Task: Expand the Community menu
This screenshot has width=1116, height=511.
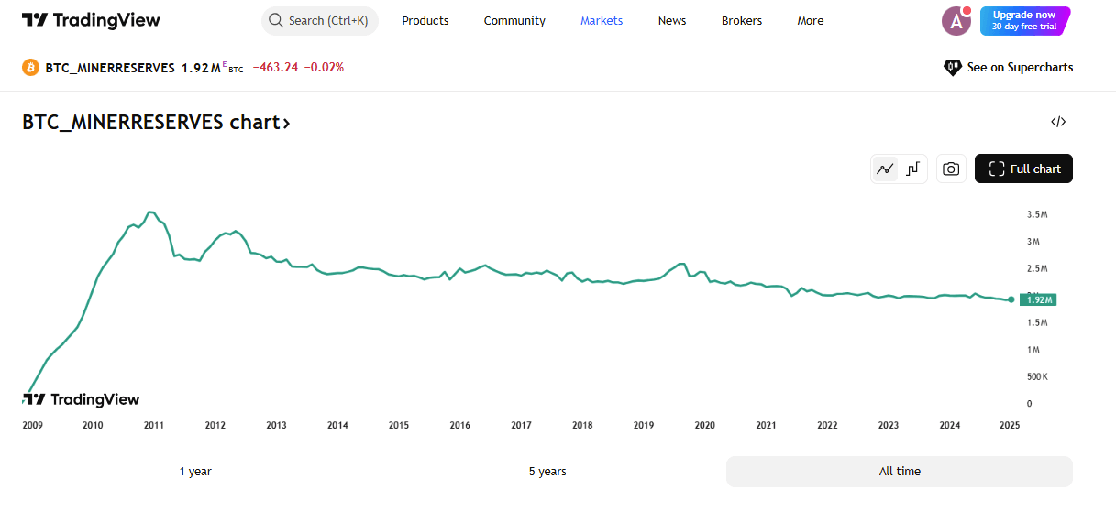Action: click(x=514, y=20)
